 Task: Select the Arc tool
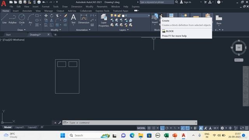pyautogui.click(x=30, y=19)
